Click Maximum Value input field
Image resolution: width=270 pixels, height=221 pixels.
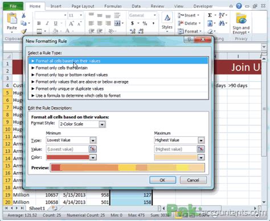pyautogui.click(x=175, y=149)
